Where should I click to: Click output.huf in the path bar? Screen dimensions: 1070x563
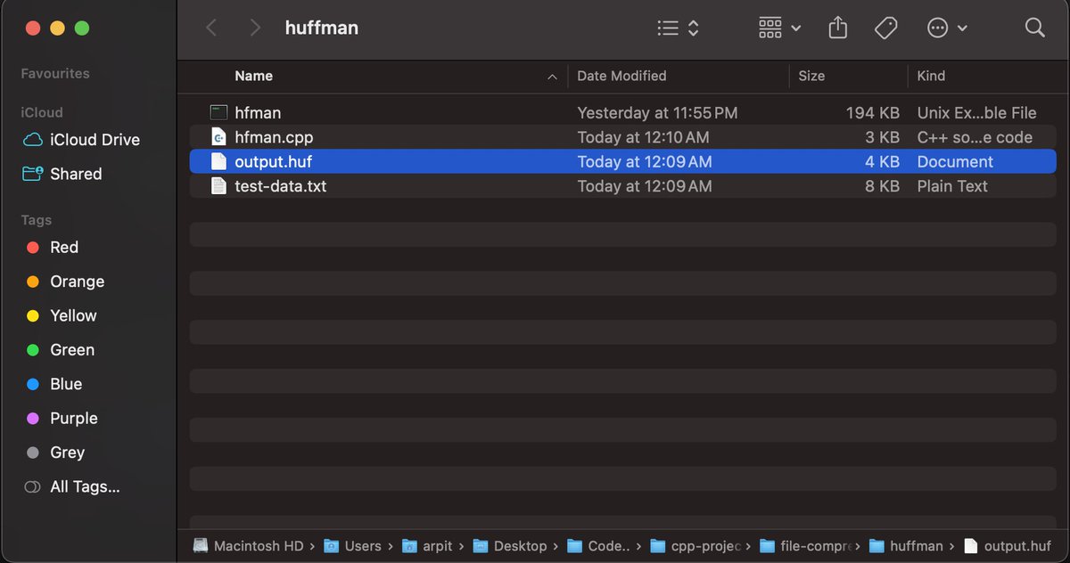coord(1007,546)
